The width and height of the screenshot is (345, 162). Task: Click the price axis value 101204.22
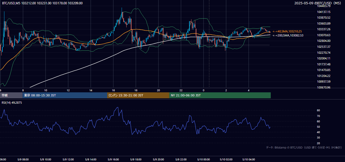[x=324, y=76]
